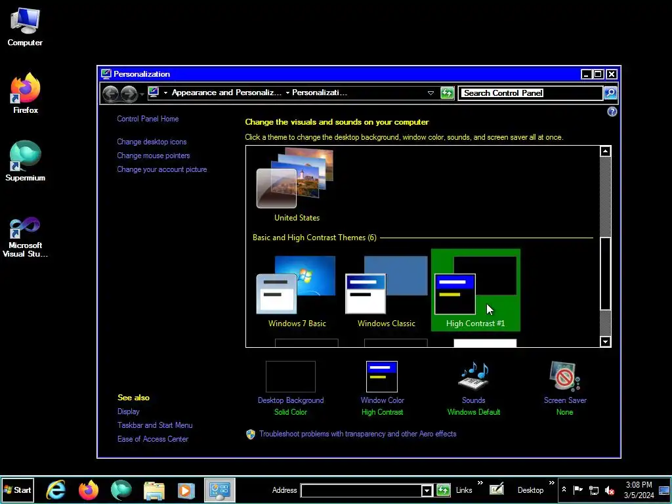672x504 pixels.
Task: Click the Personalization title bar icon
Action: click(106, 73)
